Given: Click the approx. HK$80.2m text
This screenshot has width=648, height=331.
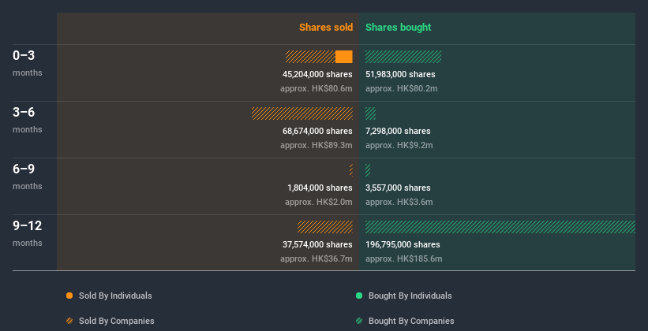Looking at the screenshot, I should [x=401, y=89].
